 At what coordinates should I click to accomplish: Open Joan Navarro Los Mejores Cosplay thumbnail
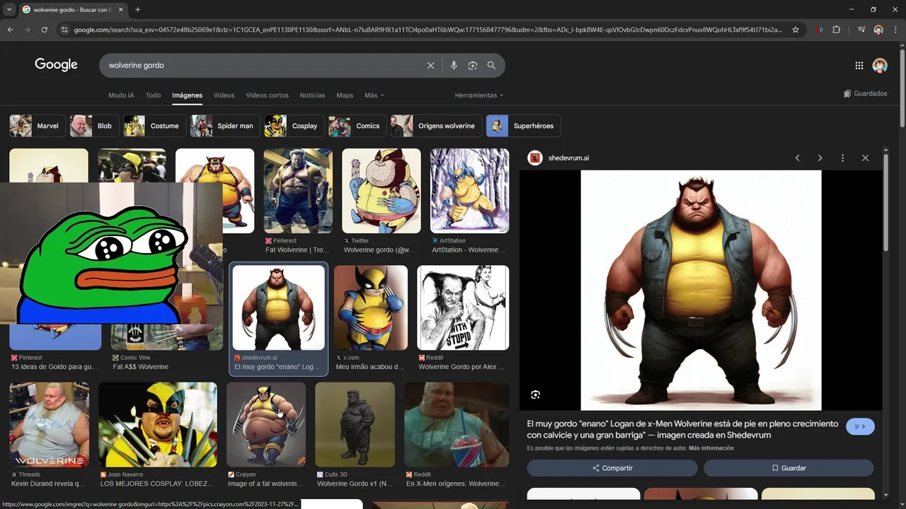[158, 424]
